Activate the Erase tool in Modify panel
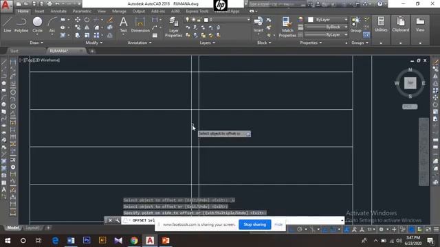The image size is (440, 247). [x=110, y=20]
